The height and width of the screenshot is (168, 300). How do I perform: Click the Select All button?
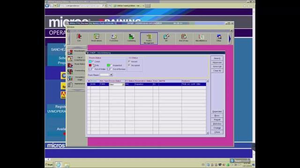pyautogui.click(x=217, y=66)
